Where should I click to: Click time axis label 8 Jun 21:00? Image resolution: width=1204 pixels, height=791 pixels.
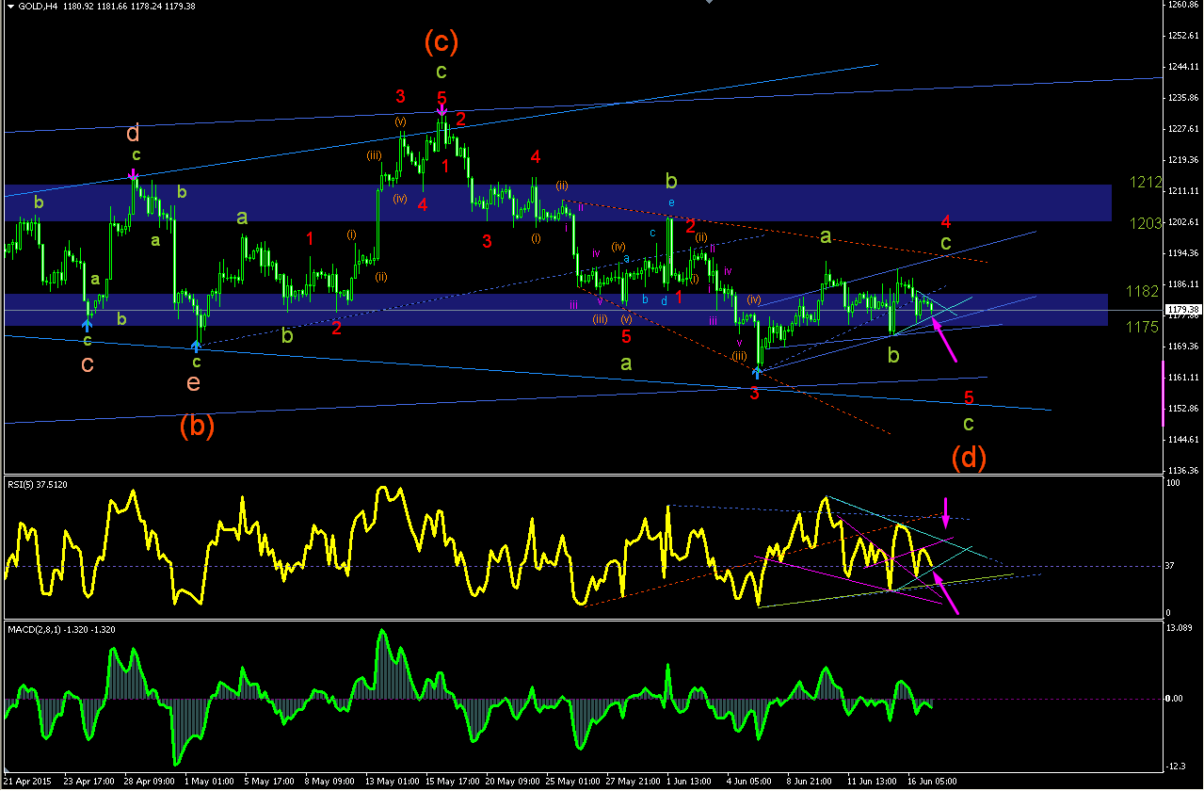(811, 782)
